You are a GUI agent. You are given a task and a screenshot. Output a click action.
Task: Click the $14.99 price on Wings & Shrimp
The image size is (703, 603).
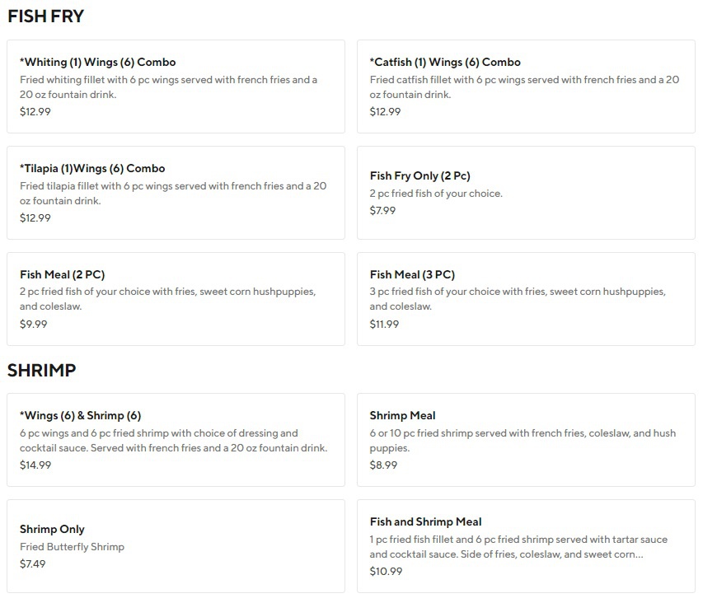pos(35,465)
